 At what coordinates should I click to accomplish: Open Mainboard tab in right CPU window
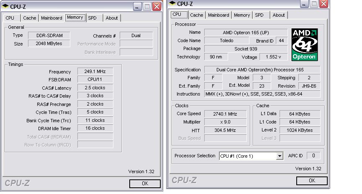pyautogui.click(x=218, y=15)
